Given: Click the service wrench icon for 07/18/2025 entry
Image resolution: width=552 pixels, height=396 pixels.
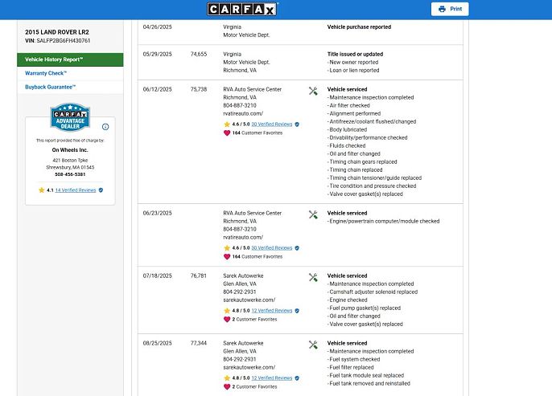Looking at the screenshot, I should [313, 278].
